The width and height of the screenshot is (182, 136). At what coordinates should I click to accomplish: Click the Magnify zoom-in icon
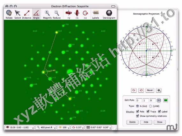coord(47,14)
